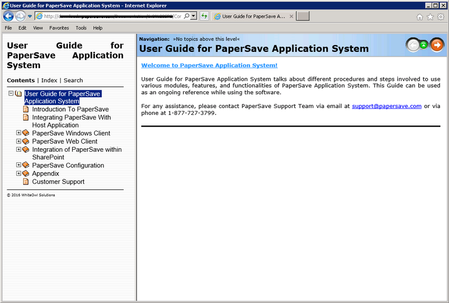Open the Help menu
The image size is (449, 303).
pos(97,28)
